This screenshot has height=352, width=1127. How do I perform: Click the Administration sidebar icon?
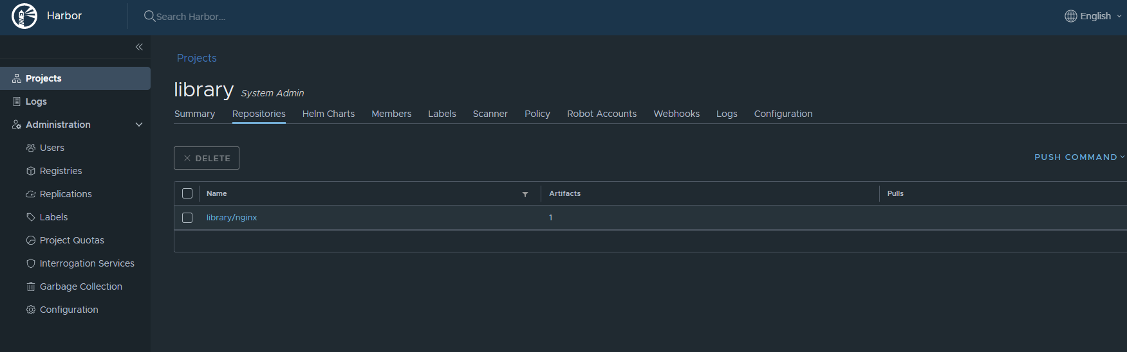click(17, 125)
